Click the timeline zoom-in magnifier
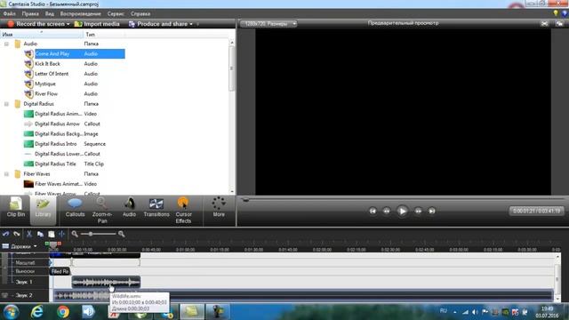The image size is (569, 320). point(122,234)
